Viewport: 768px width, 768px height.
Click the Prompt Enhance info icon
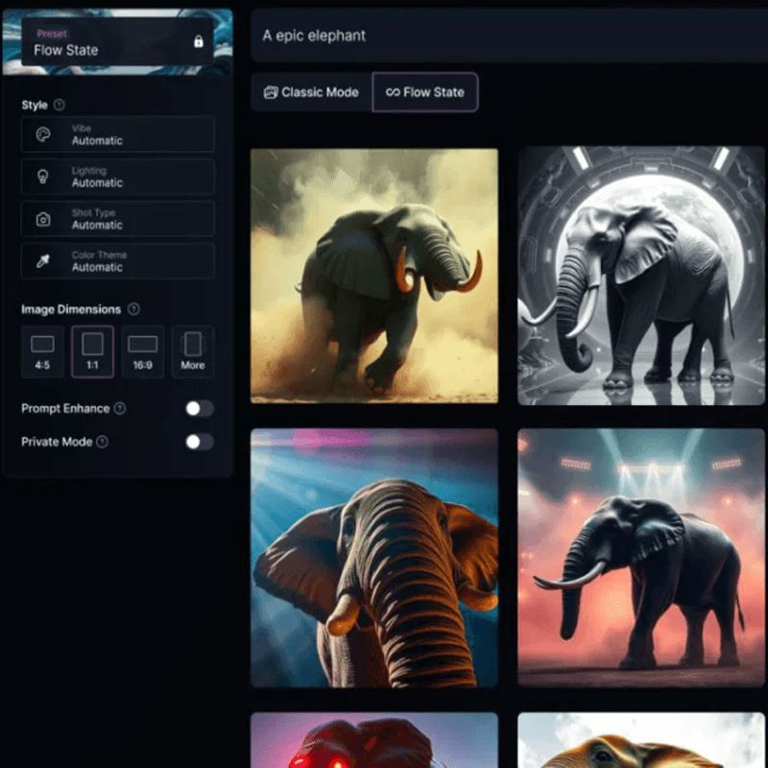[x=120, y=408]
